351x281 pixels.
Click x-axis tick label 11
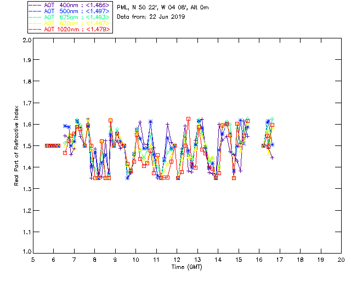pos(156,260)
